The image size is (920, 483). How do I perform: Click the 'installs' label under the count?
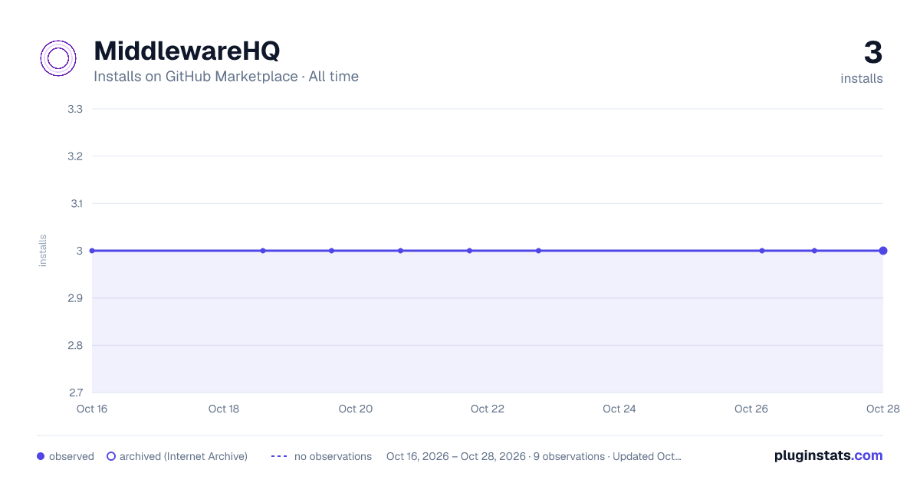tap(862, 78)
